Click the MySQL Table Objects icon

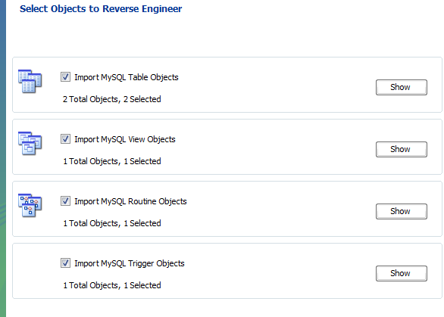(x=30, y=81)
